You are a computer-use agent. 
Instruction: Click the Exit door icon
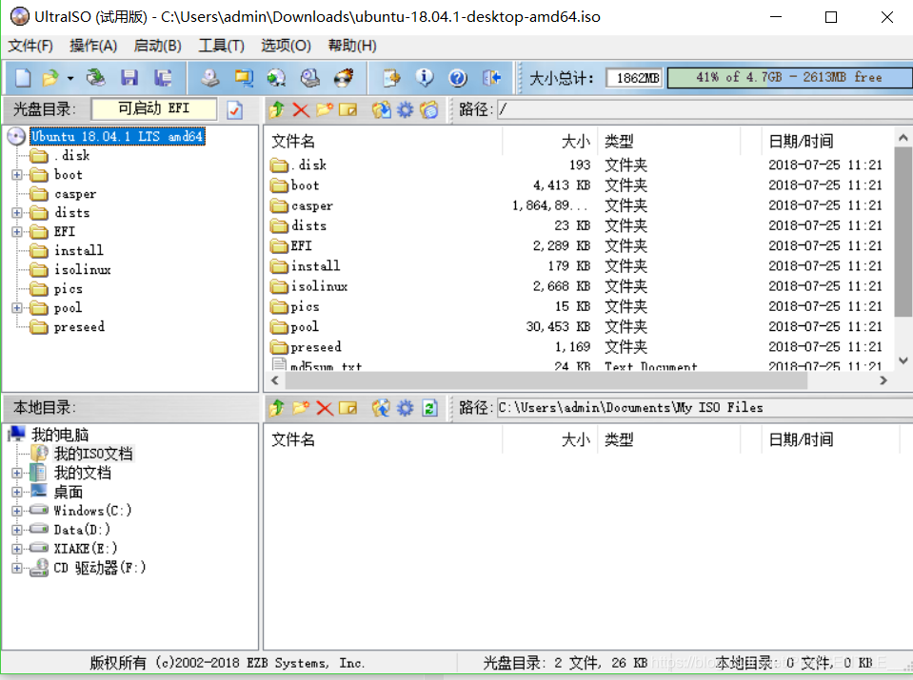point(491,77)
